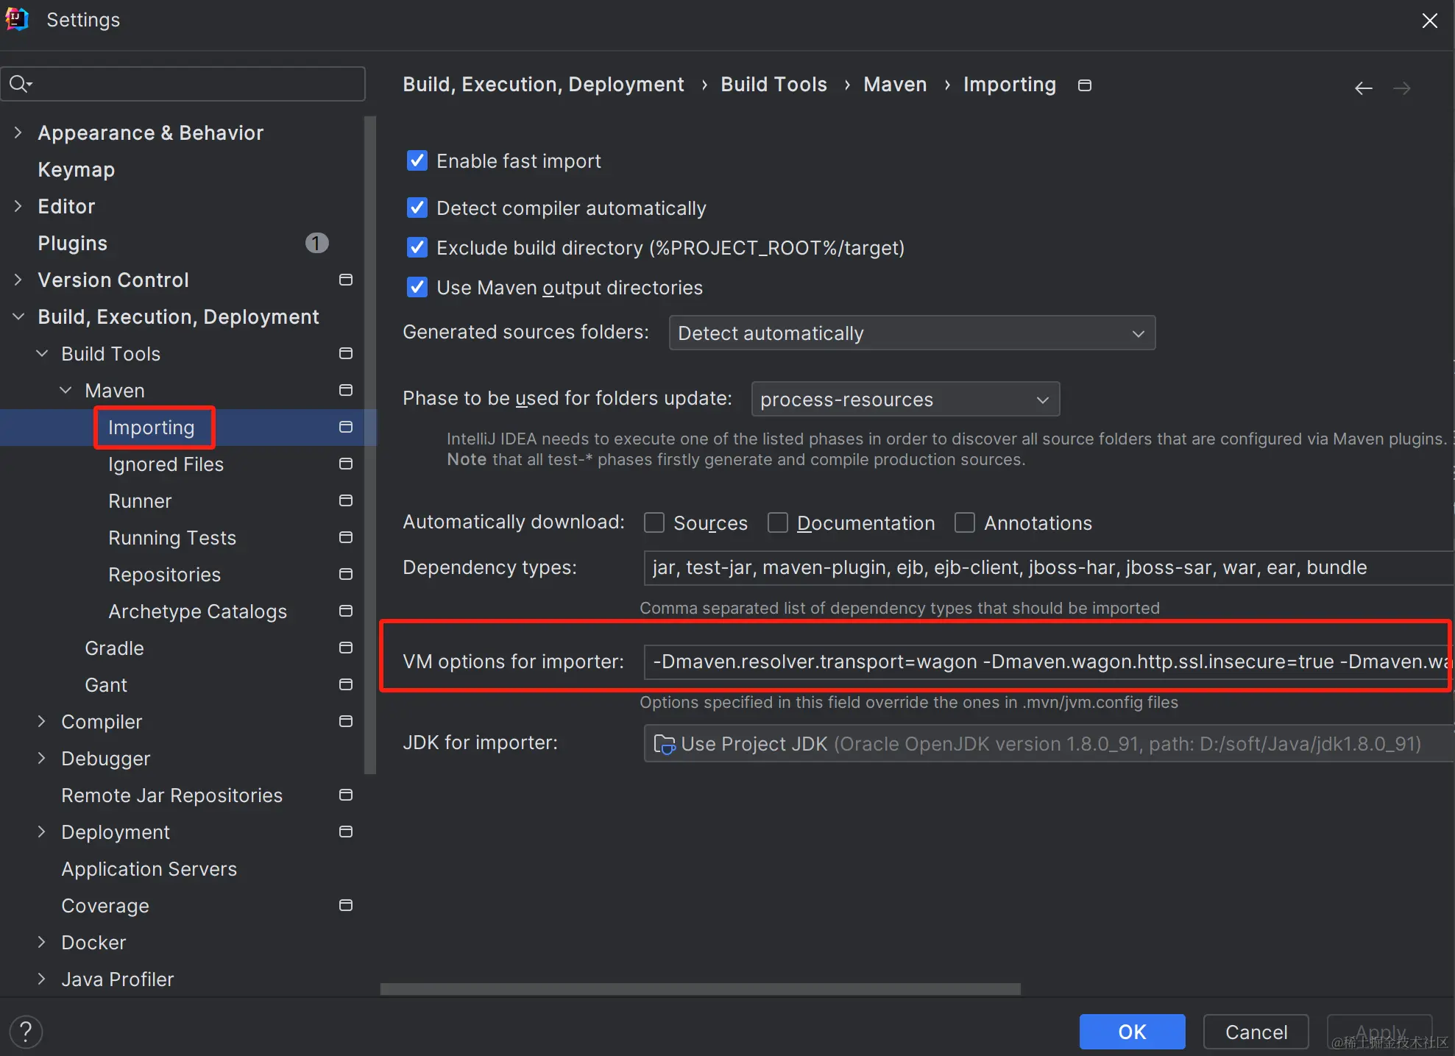Viewport: 1455px width, 1056px height.
Task: Enable automatic download of Sources
Action: (654, 522)
